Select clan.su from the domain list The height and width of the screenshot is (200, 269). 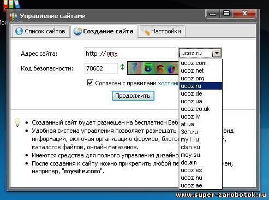201,147
